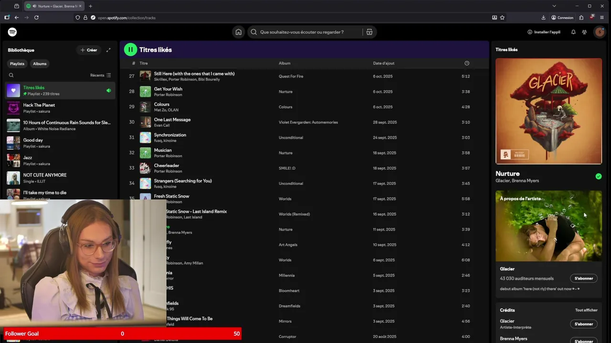Expand the library panel with arrows icon

(108, 50)
